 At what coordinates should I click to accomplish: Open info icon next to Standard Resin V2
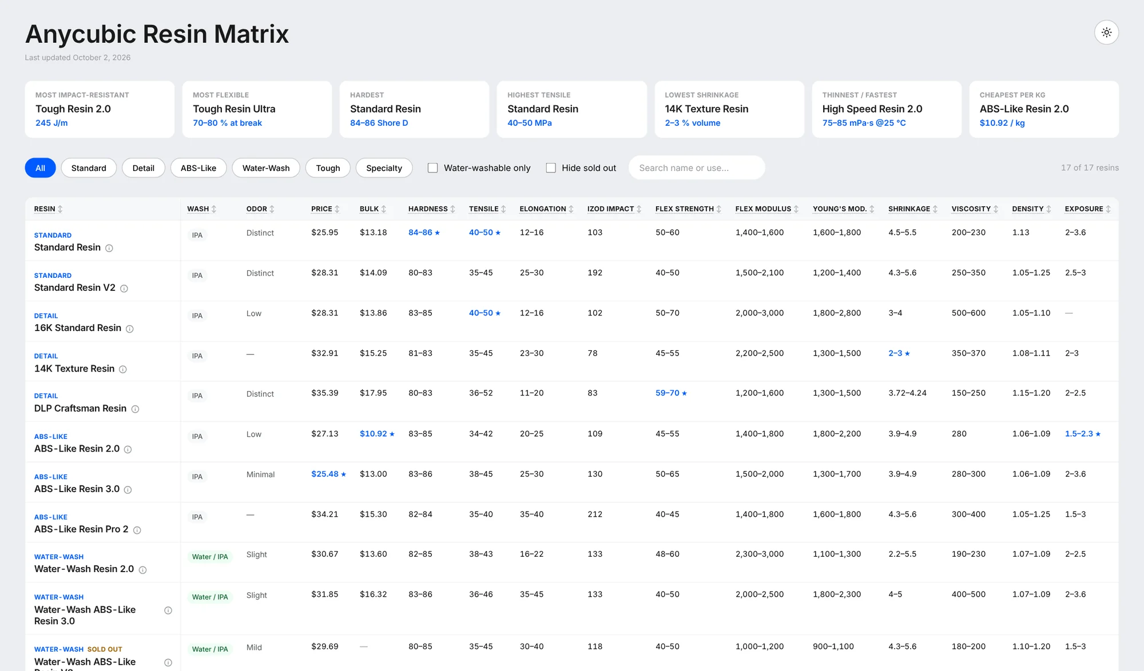pos(124,289)
